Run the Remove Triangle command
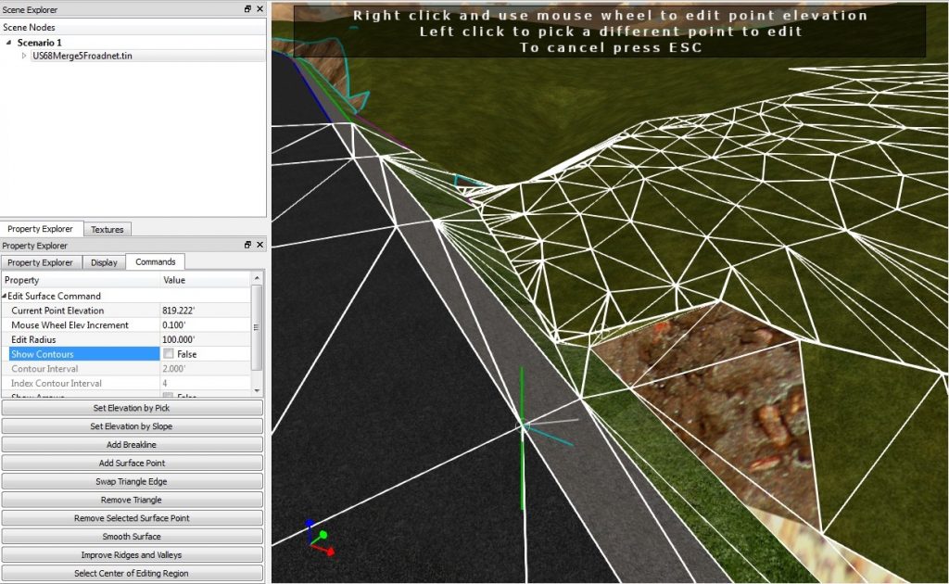This screenshot has width=949, height=584. point(133,500)
